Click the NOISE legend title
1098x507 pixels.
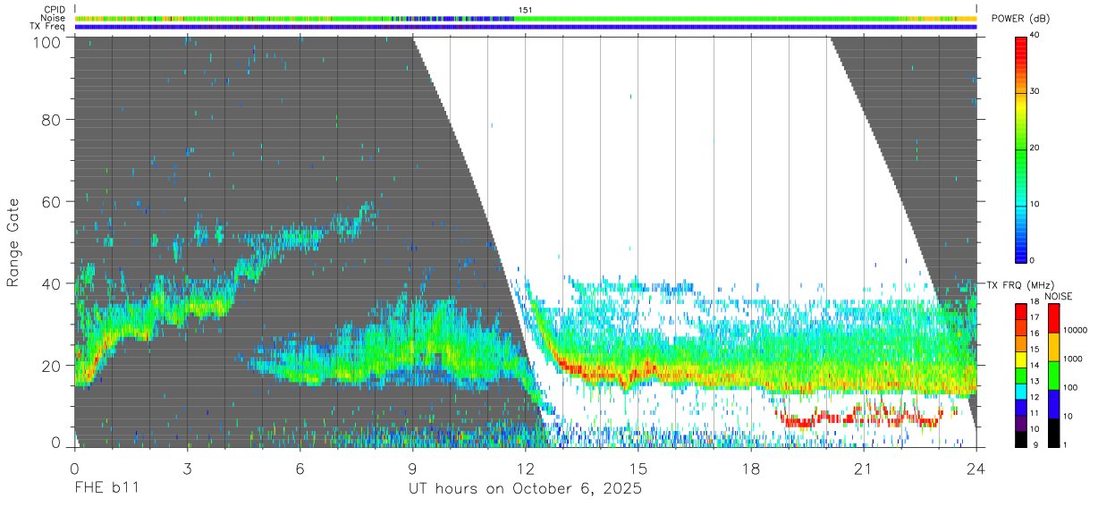click(1060, 296)
